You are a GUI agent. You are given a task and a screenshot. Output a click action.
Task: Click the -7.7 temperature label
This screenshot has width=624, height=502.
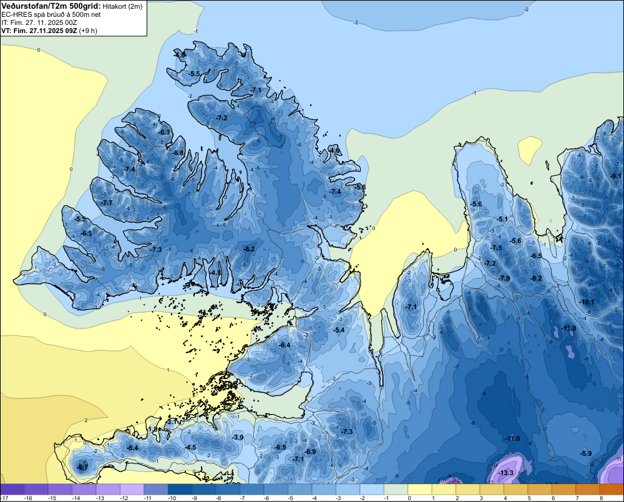coord(107,203)
